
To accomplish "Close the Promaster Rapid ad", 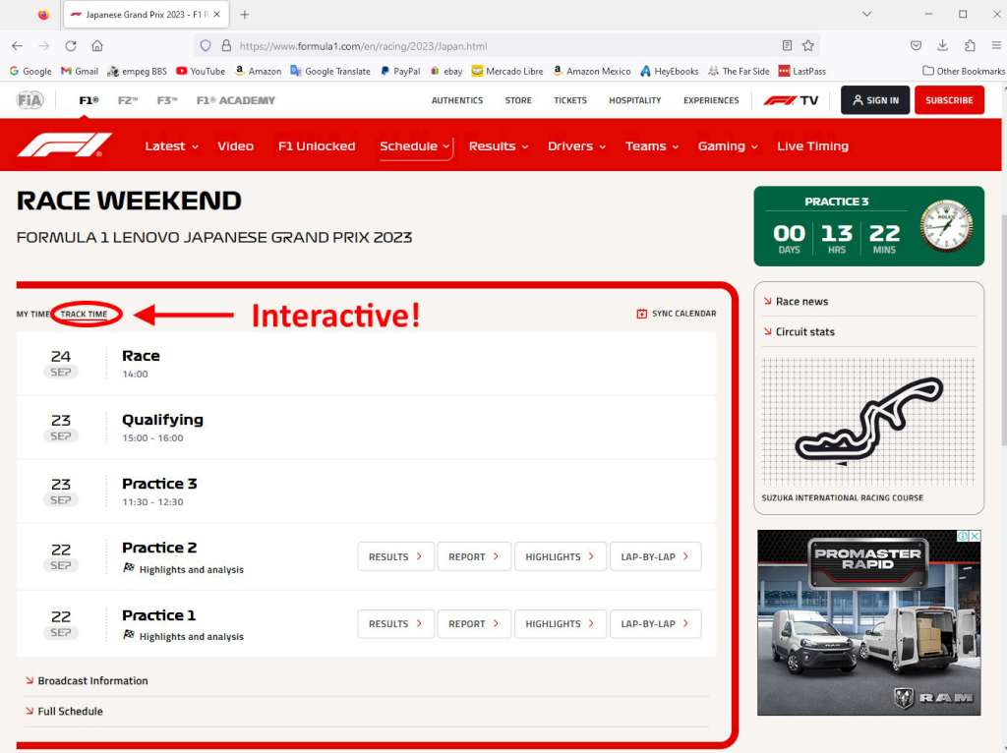I will pos(975,536).
